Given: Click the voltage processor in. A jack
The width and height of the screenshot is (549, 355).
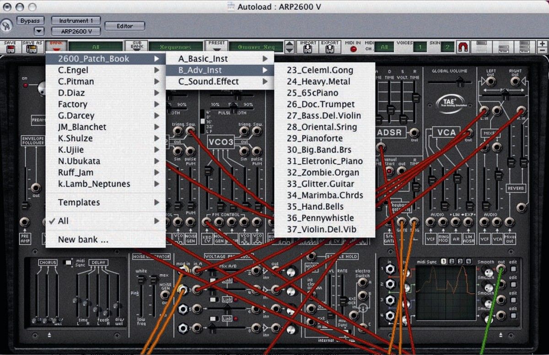Looking at the screenshot, I should click(x=197, y=270).
